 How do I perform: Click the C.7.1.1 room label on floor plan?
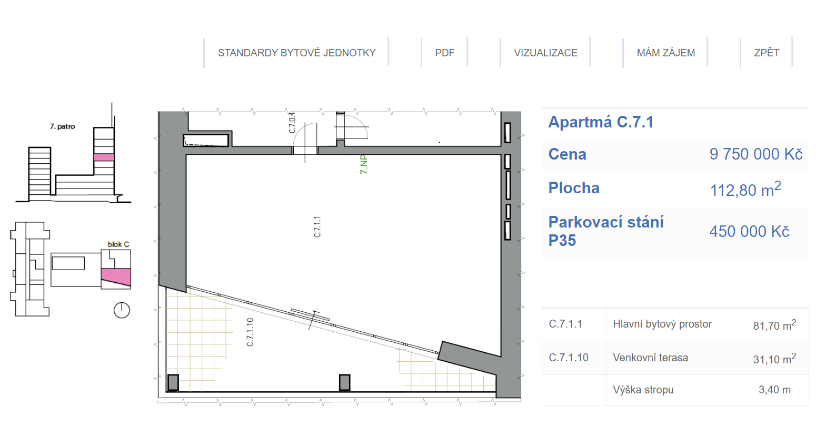(317, 226)
